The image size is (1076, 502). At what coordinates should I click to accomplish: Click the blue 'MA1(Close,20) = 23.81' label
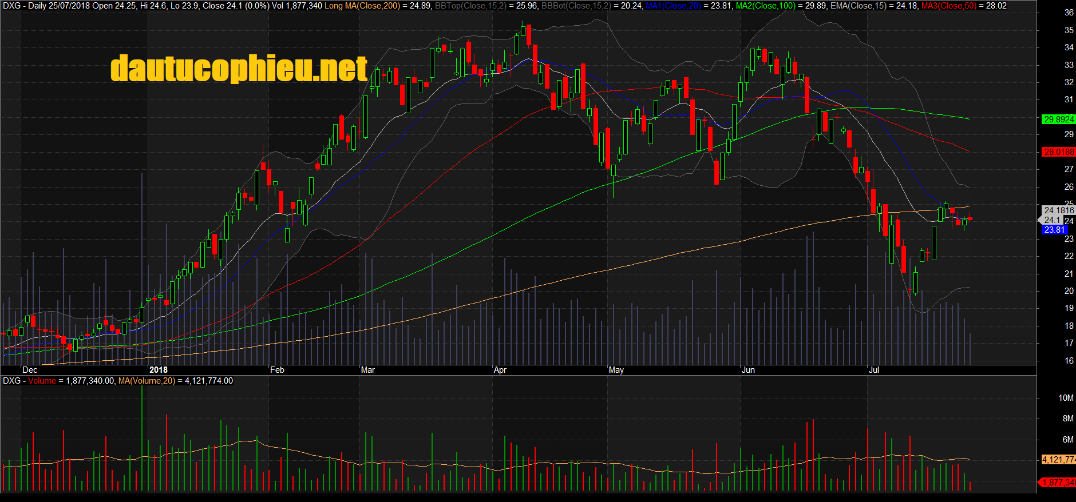689,6
